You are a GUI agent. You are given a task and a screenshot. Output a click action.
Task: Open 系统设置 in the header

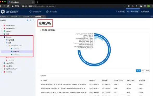(x=120, y=12)
